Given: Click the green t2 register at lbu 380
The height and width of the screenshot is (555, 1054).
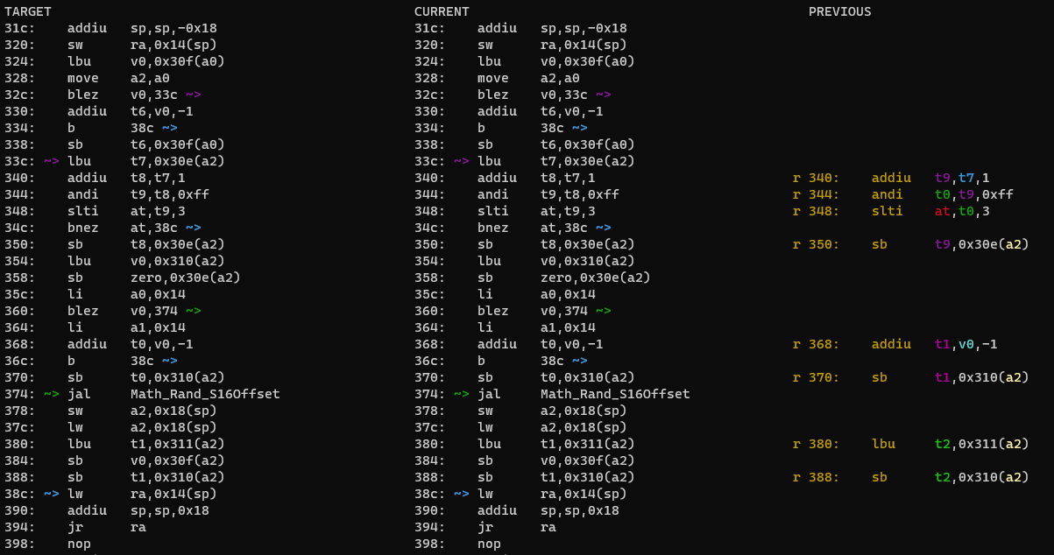Looking at the screenshot, I should tap(944, 444).
